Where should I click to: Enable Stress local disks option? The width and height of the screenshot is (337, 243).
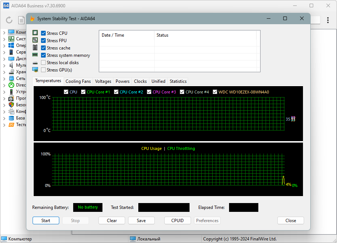tap(43, 62)
